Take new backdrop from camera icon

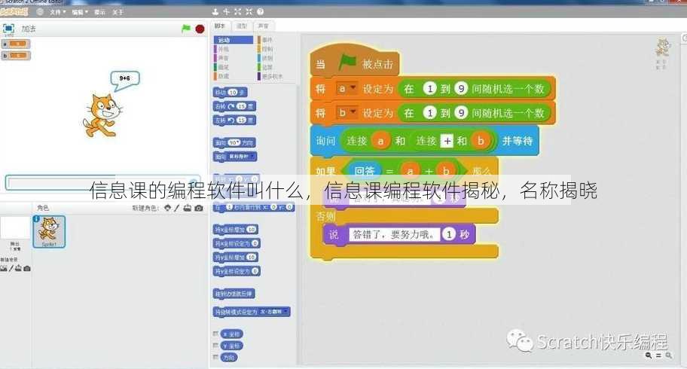[27, 268]
